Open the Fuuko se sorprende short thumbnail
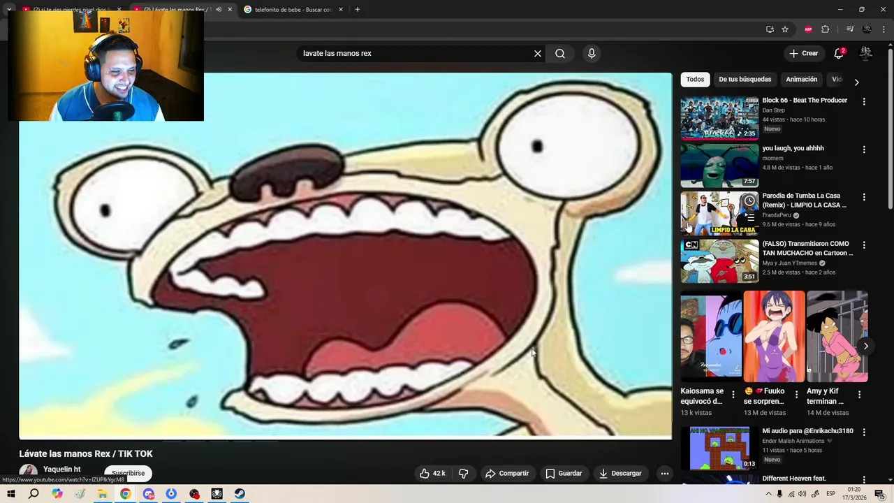Viewport: 894px width, 503px height. pos(774,337)
